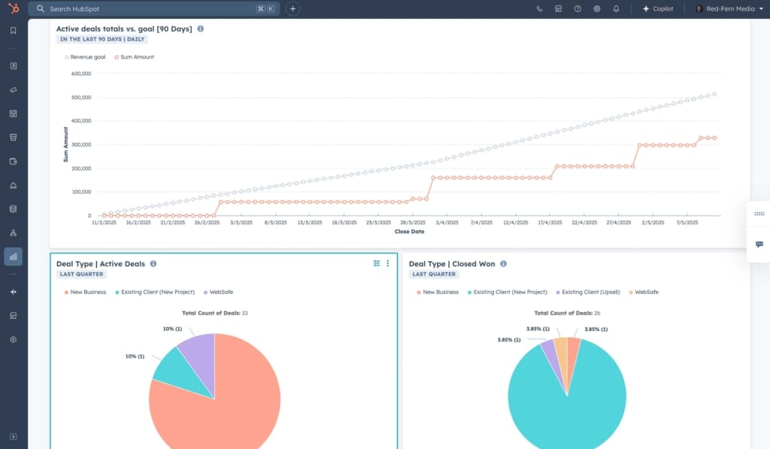Click IN THE LAST 90 DAYS | DAILY tag
The width and height of the screenshot is (770, 449).
[x=102, y=39]
